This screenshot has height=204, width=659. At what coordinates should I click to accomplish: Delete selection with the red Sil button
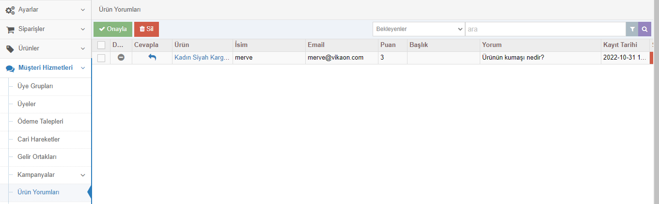146,29
